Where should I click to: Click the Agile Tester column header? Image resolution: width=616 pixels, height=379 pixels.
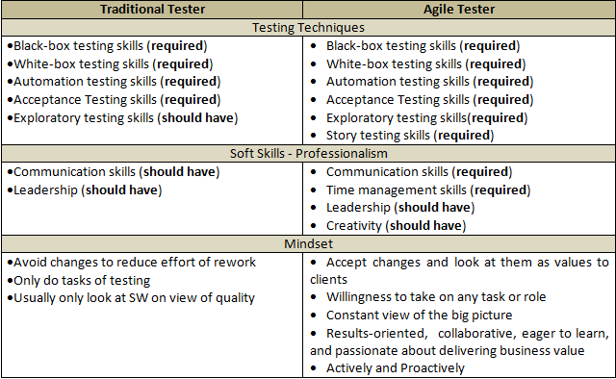coord(459,10)
